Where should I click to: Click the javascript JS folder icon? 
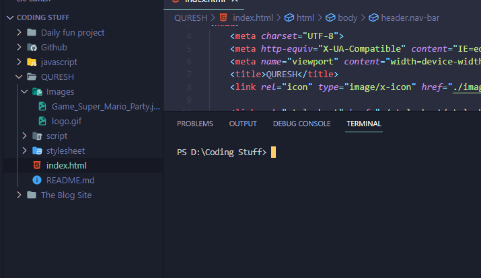coord(32,62)
